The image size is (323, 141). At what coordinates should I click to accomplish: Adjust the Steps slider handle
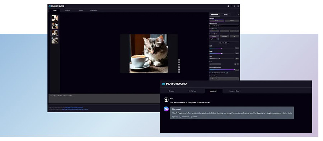pos(219,59)
